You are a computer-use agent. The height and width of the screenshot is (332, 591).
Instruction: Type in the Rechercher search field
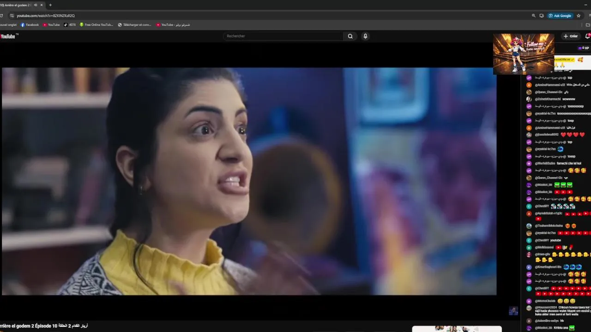(x=283, y=36)
